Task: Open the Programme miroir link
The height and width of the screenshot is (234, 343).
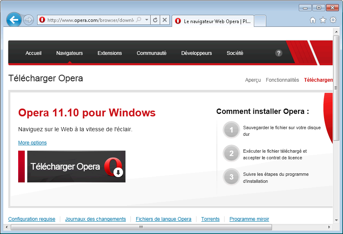Action: click(x=249, y=219)
